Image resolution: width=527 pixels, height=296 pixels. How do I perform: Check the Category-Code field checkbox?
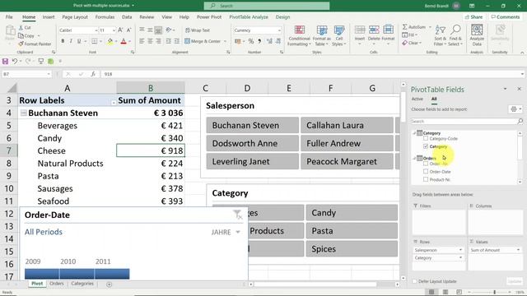tap(426, 138)
